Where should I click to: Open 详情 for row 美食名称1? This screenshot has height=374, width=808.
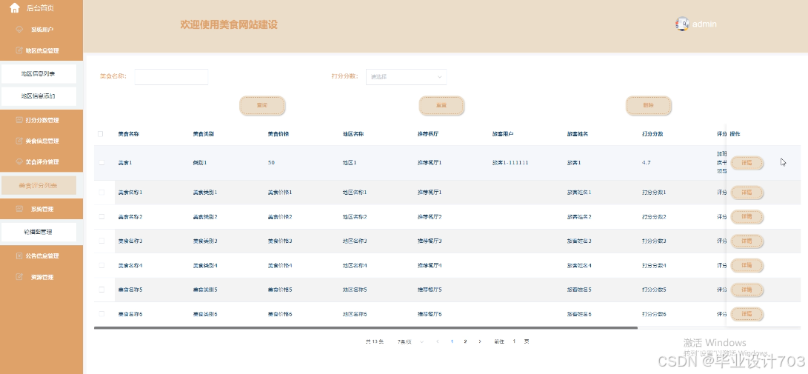click(x=747, y=193)
